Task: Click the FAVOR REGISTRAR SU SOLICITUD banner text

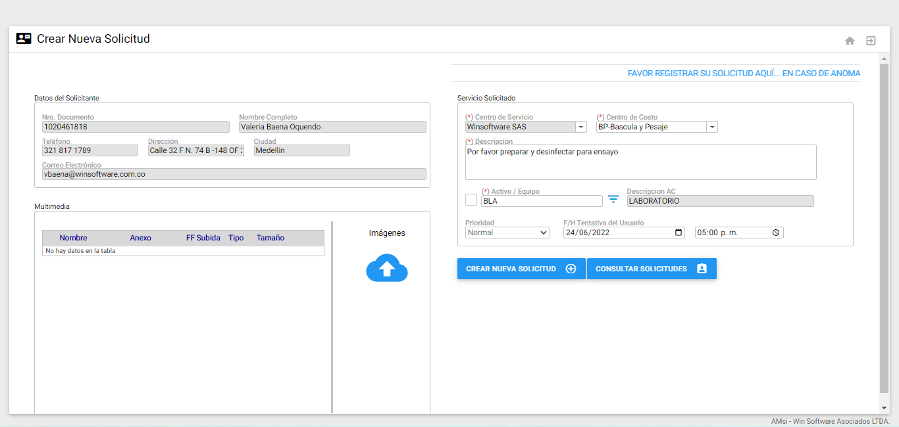Action: (744, 74)
